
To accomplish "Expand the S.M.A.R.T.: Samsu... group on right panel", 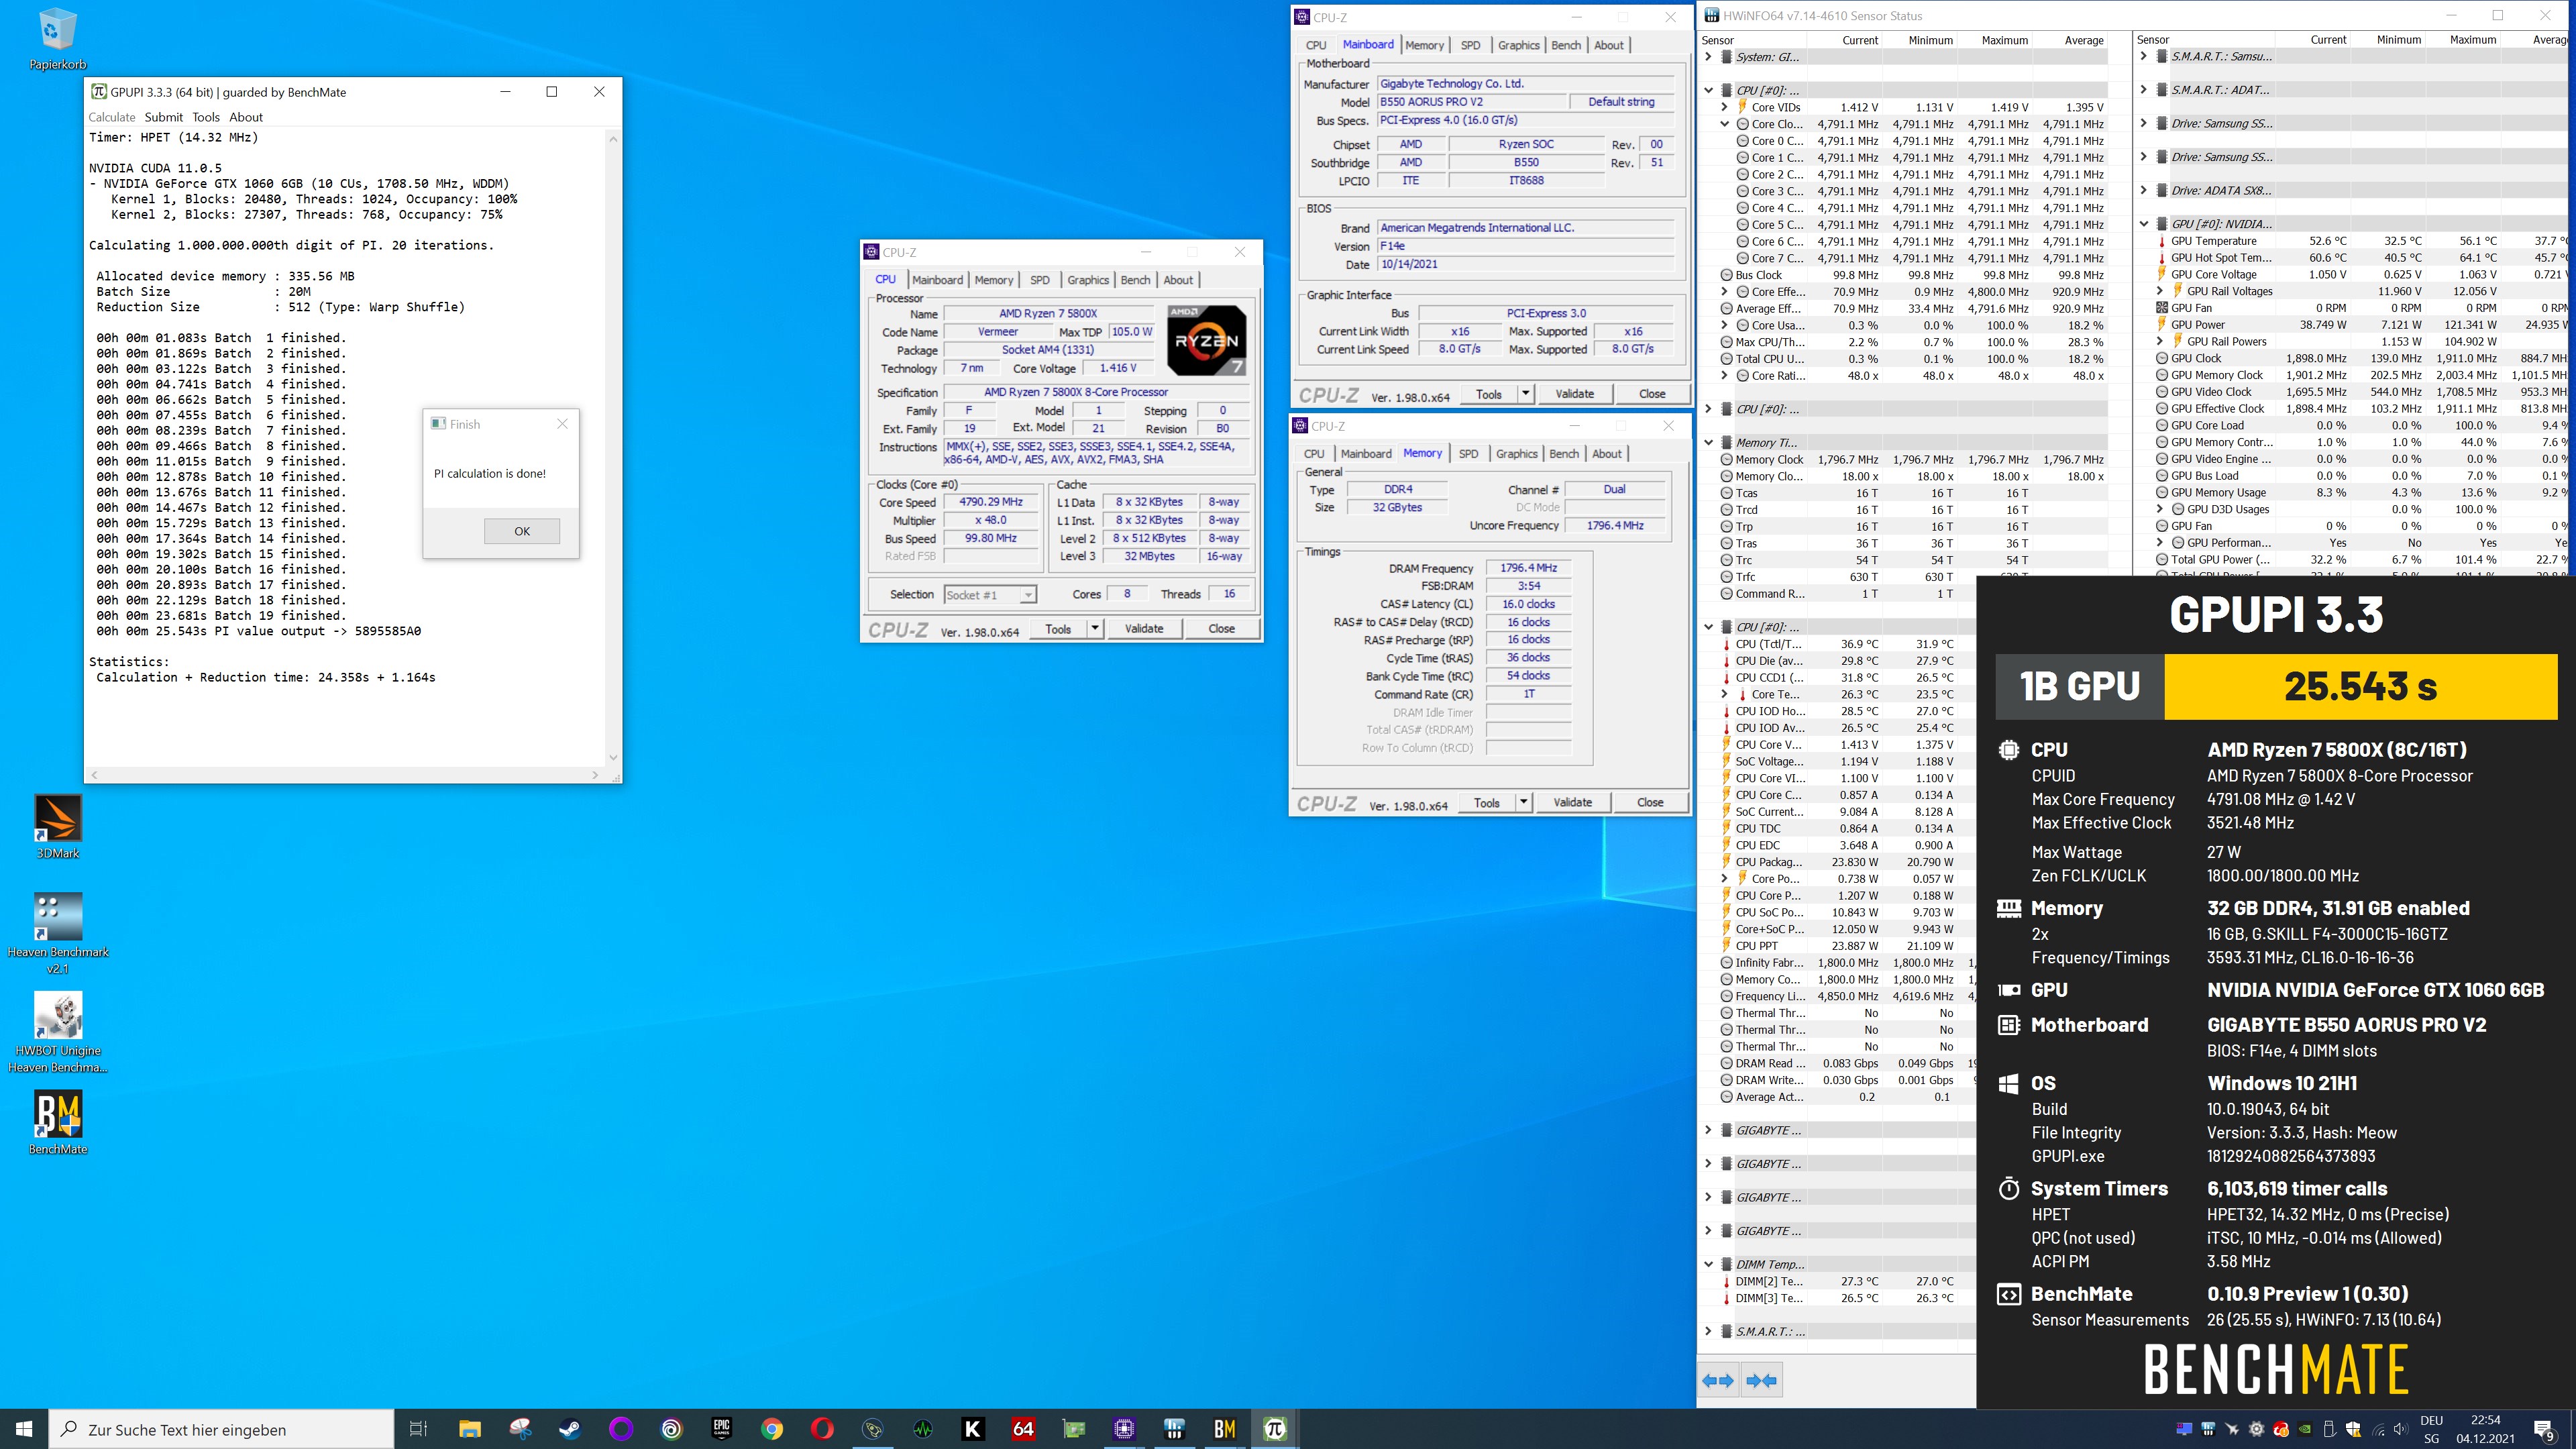I will coord(2144,56).
